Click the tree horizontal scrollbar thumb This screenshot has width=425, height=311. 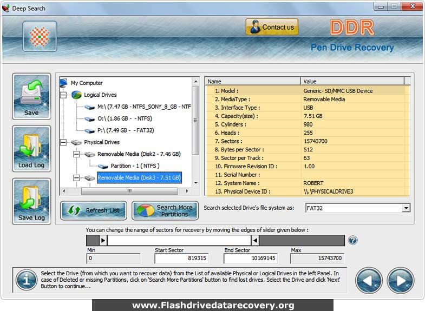click(x=129, y=191)
